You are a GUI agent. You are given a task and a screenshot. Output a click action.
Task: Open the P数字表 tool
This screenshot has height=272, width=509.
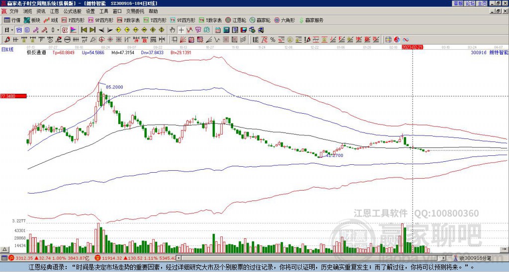[x=129, y=20]
